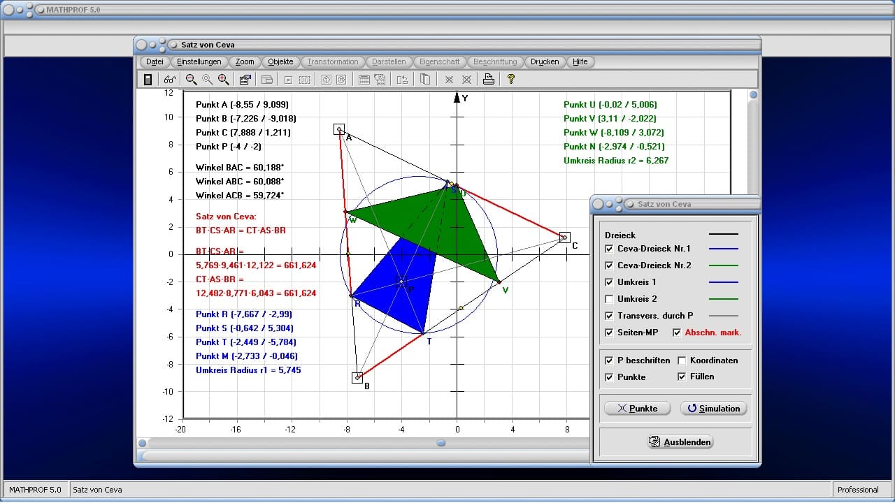Click point P inside the triangle
Image resolution: width=895 pixels, height=503 pixels.
[401, 282]
